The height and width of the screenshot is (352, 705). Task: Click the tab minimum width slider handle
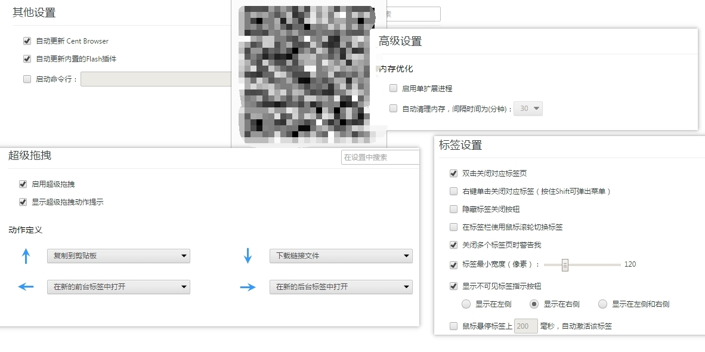(565, 265)
